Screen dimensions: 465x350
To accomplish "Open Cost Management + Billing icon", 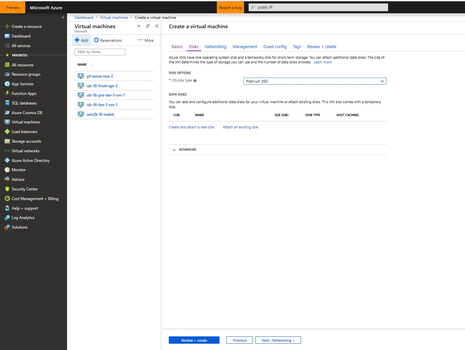I will [7, 199].
